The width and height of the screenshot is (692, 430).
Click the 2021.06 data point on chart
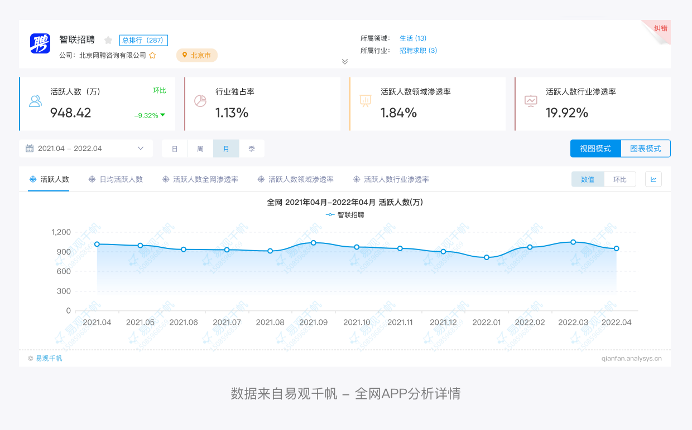(x=184, y=249)
